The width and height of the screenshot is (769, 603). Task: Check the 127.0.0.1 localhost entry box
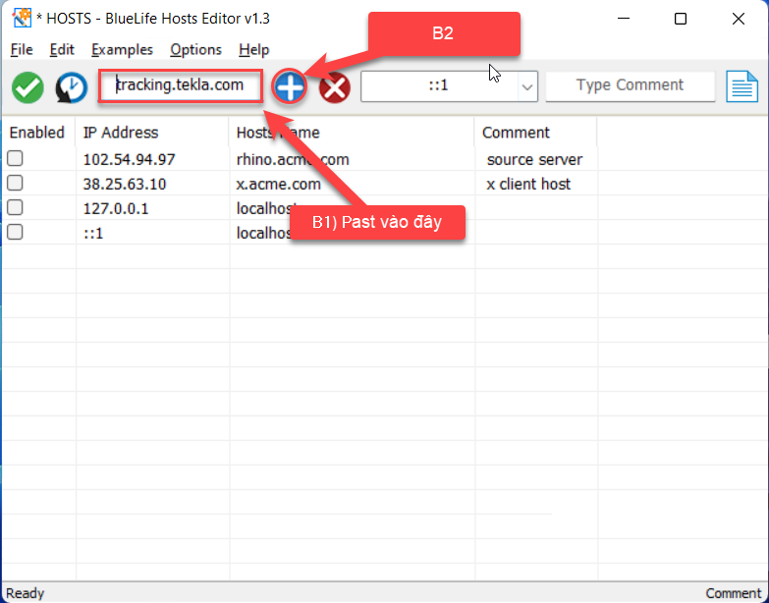pos(16,208)
